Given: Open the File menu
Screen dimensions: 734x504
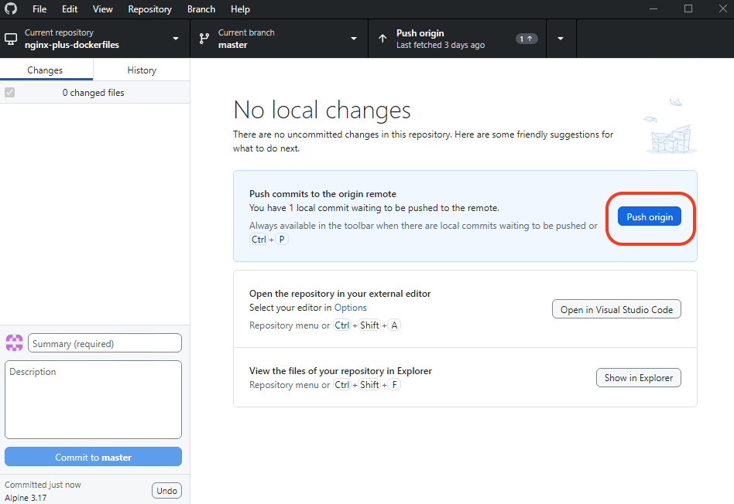Looking at the screenshot, I should 39,9.
